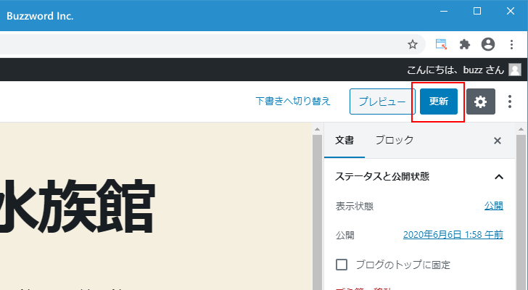Open the editor more options dots menu

click(x=510, y=101)
